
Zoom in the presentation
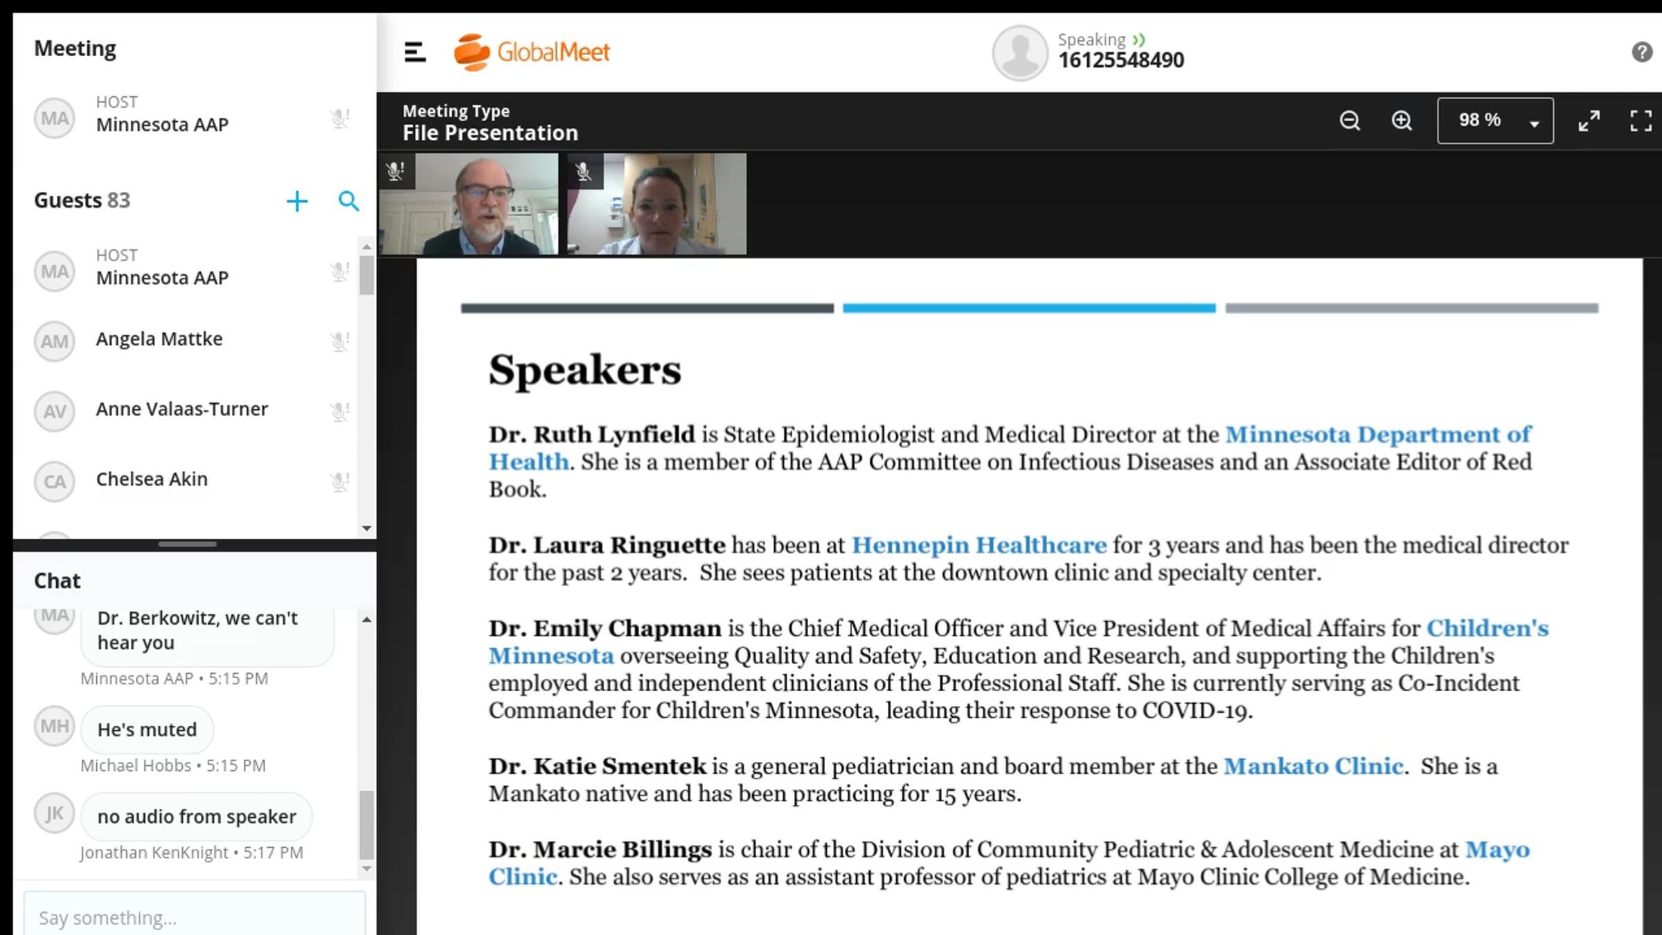1402,121
